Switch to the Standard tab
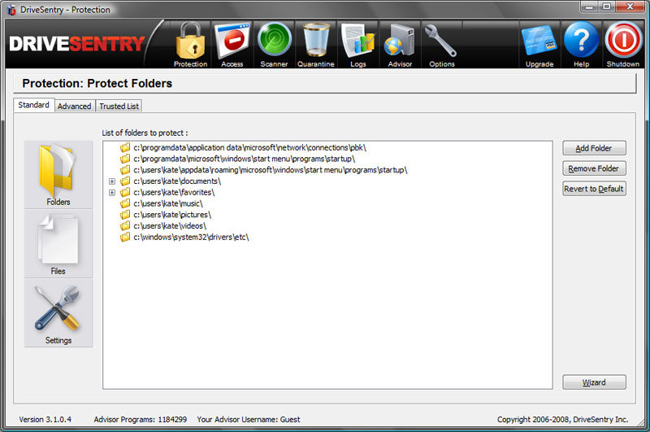The height and width of the screenshot is (432, 650). [33, 105]
